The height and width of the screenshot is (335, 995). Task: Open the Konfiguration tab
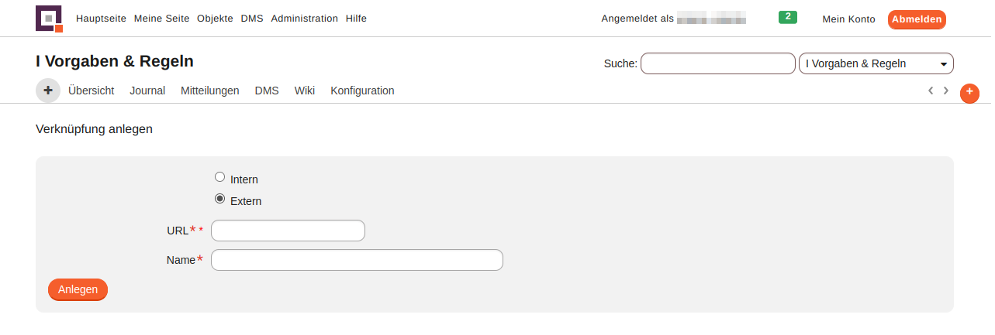point(362,91)
